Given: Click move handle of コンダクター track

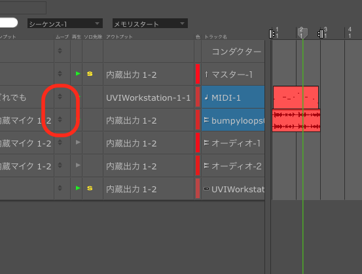Looking at the screenshot, I should [60, 51].
